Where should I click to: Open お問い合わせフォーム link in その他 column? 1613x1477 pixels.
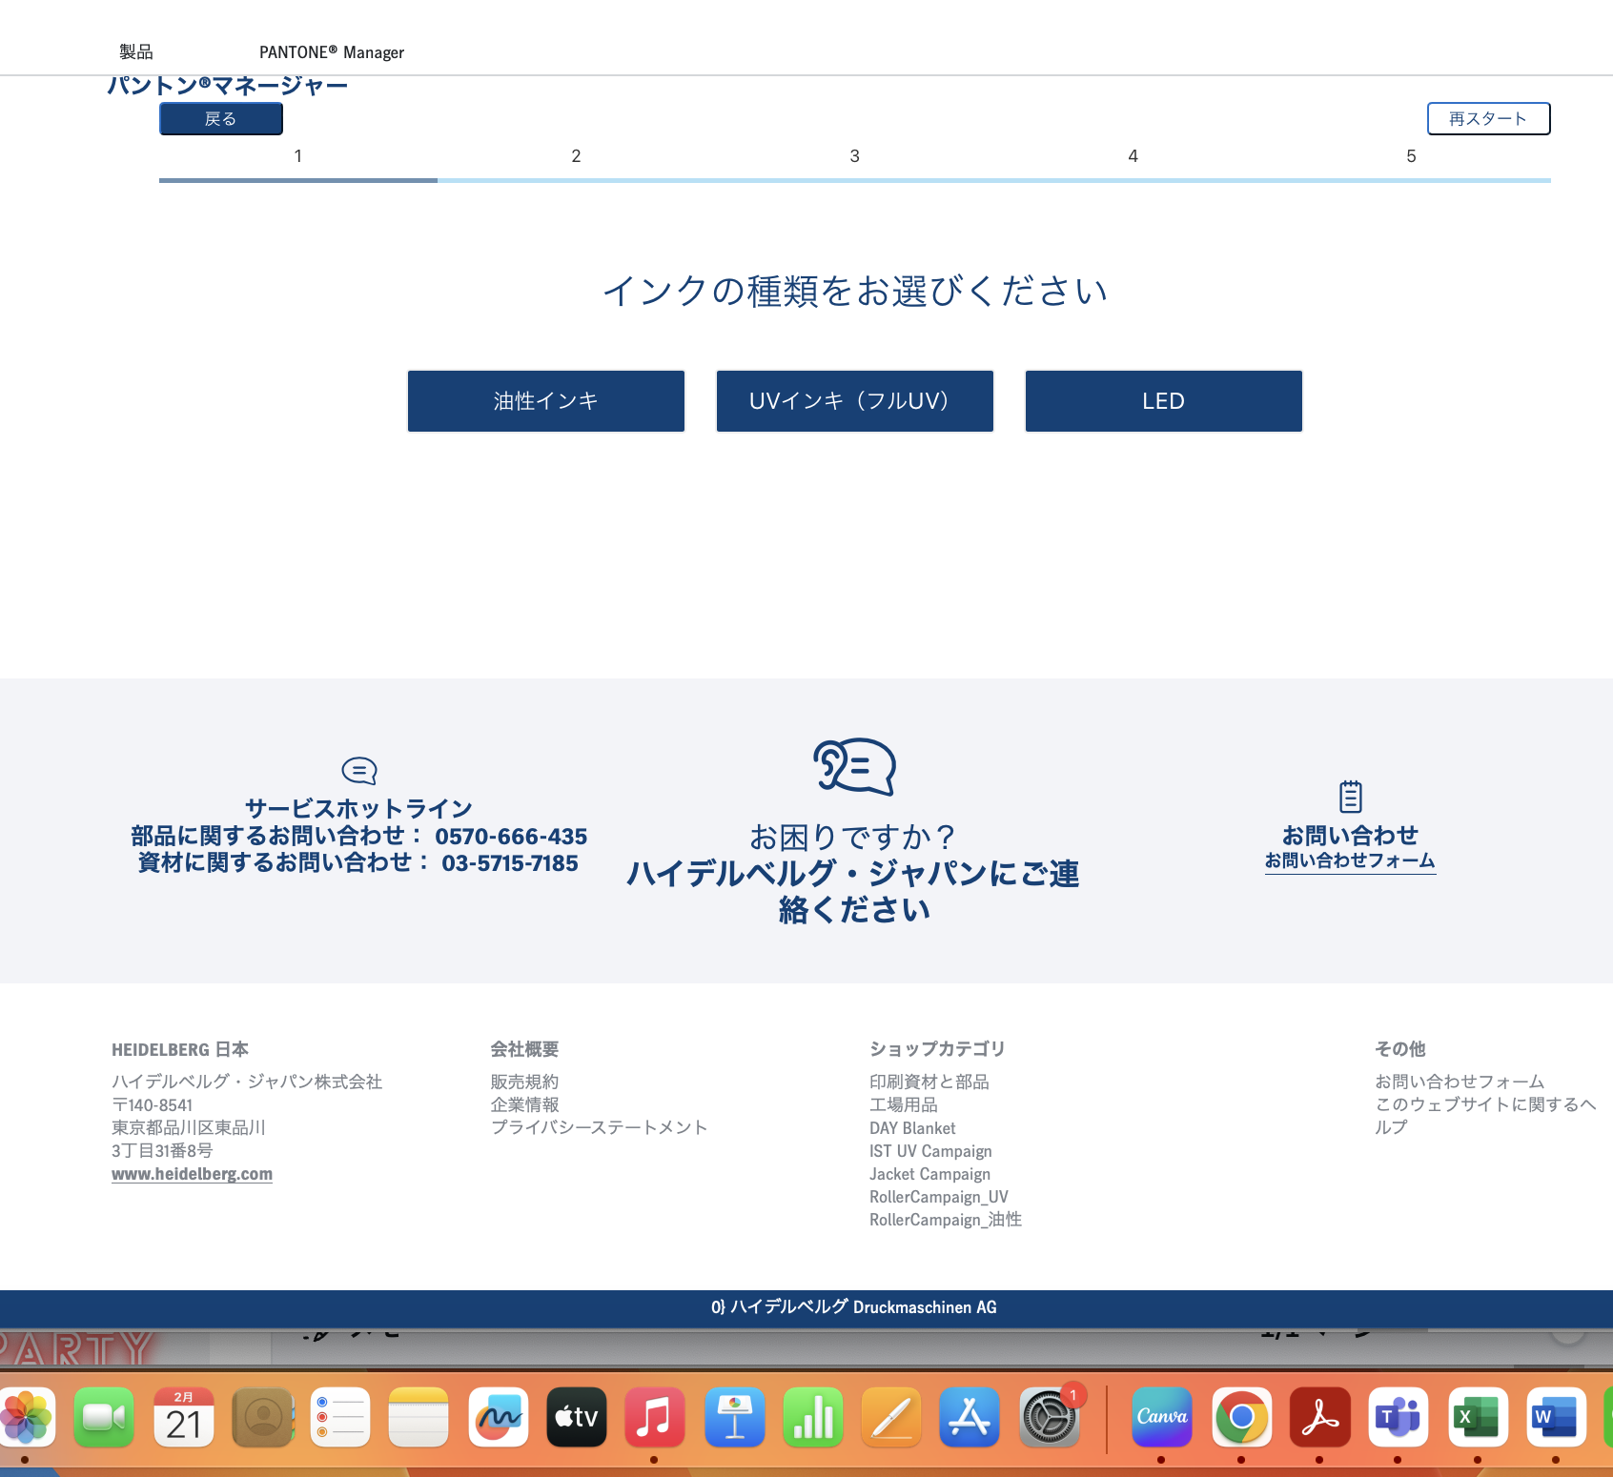point(1460,1082)
